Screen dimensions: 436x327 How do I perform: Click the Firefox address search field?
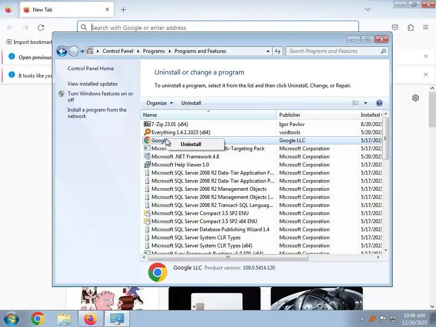(x=218, y=28)
